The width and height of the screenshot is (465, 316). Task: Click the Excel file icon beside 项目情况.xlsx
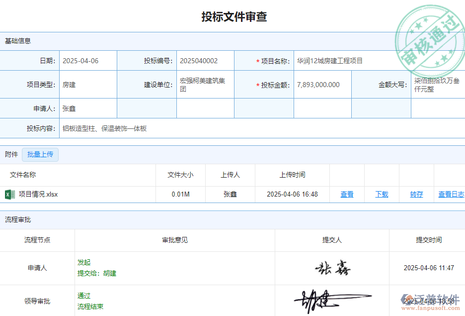point(10,195)
